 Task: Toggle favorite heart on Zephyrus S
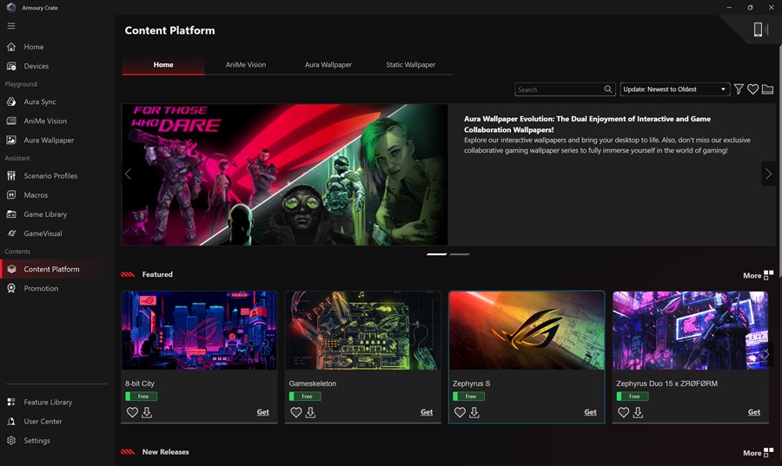(x=460, y=412)
